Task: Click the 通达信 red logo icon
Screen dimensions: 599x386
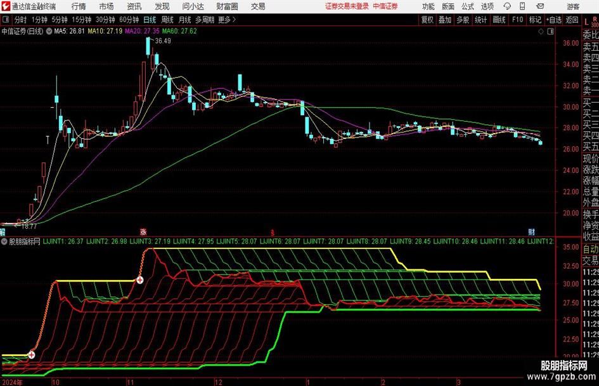Action: (x=5, y=6)
